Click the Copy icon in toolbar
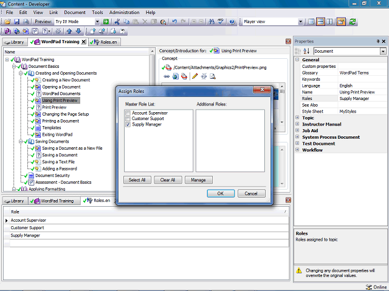The width and height of the screenshot is (389, 291). click(x=126, y=22)
